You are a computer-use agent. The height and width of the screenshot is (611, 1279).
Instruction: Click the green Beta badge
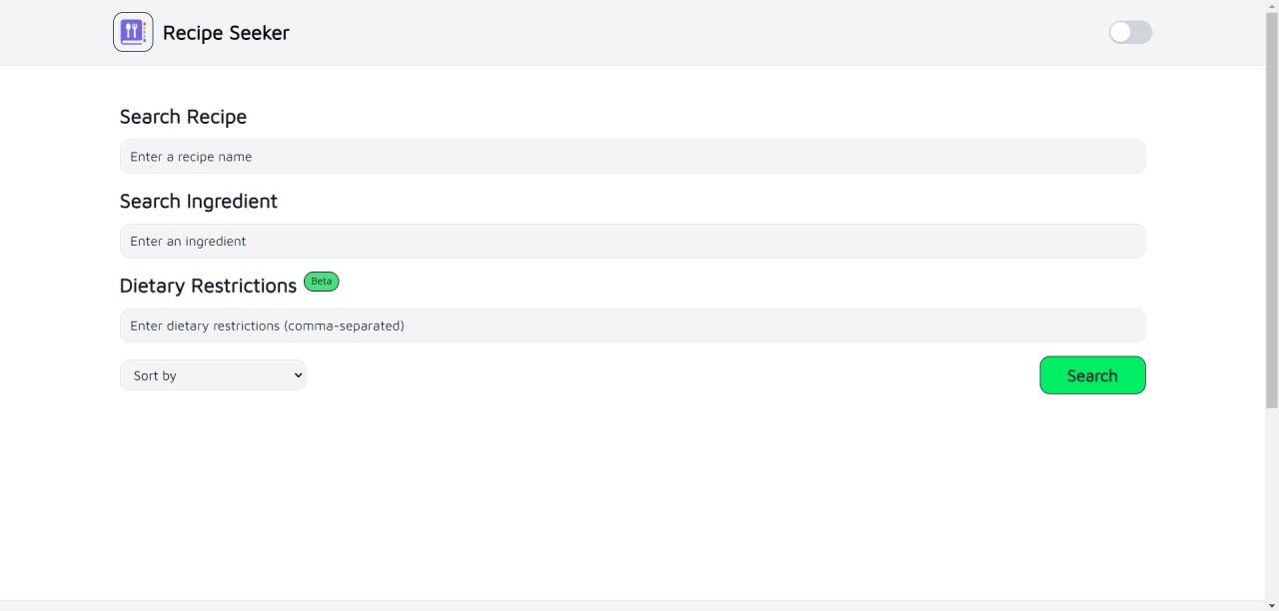(321, 282)
